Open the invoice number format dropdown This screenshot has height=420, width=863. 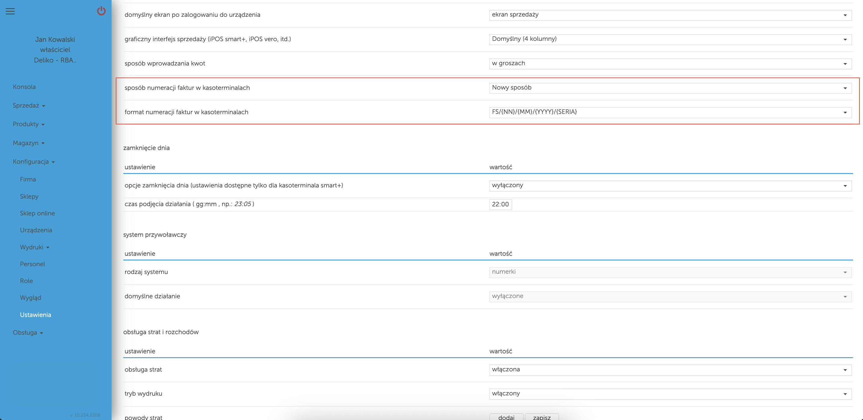tap(670, 112)
